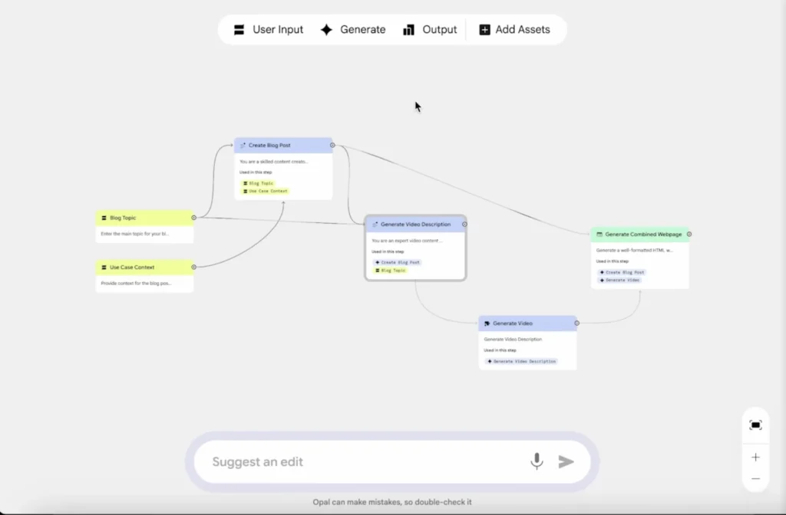The image size is (786, 515).
Task: Click output port on Create Blog Post node
Action: [x=332, y=145]
